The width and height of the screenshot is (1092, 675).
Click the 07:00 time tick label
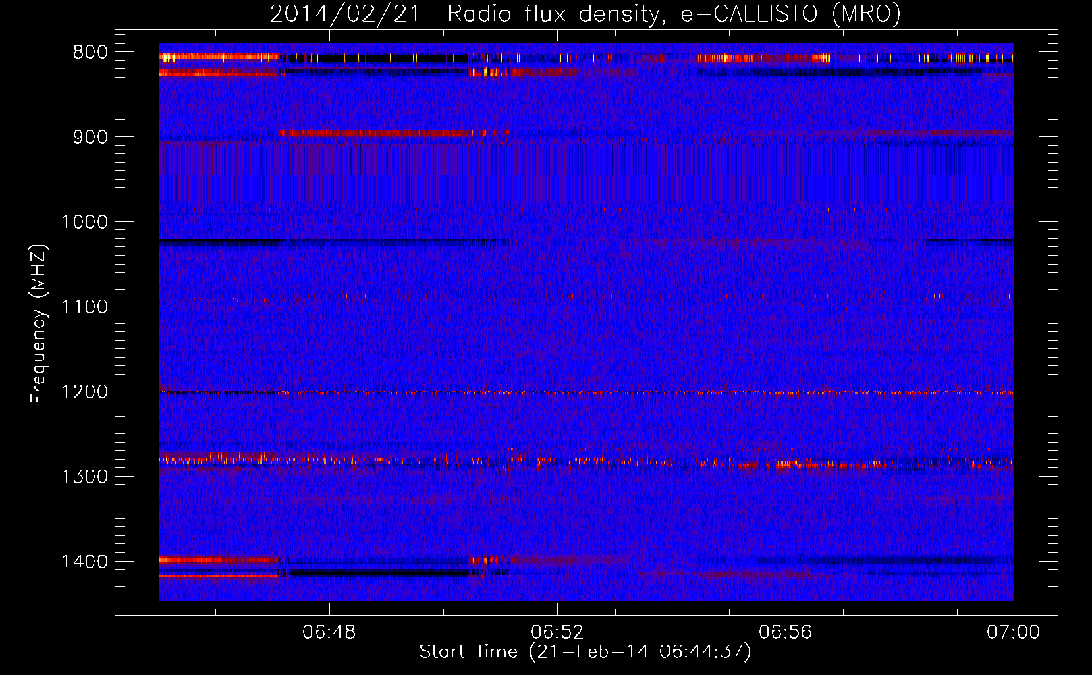[x=1014, y=632]
